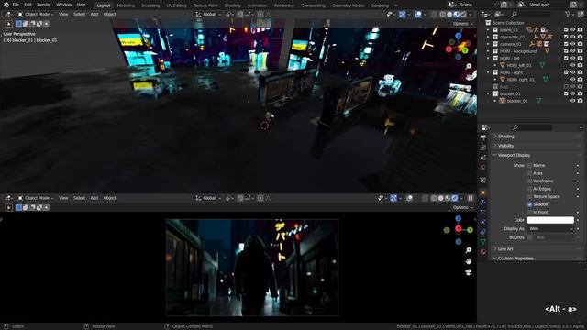Click the pause render button in bottom viewport header
This screenshot has width=587, height=330.
(471, 198)
